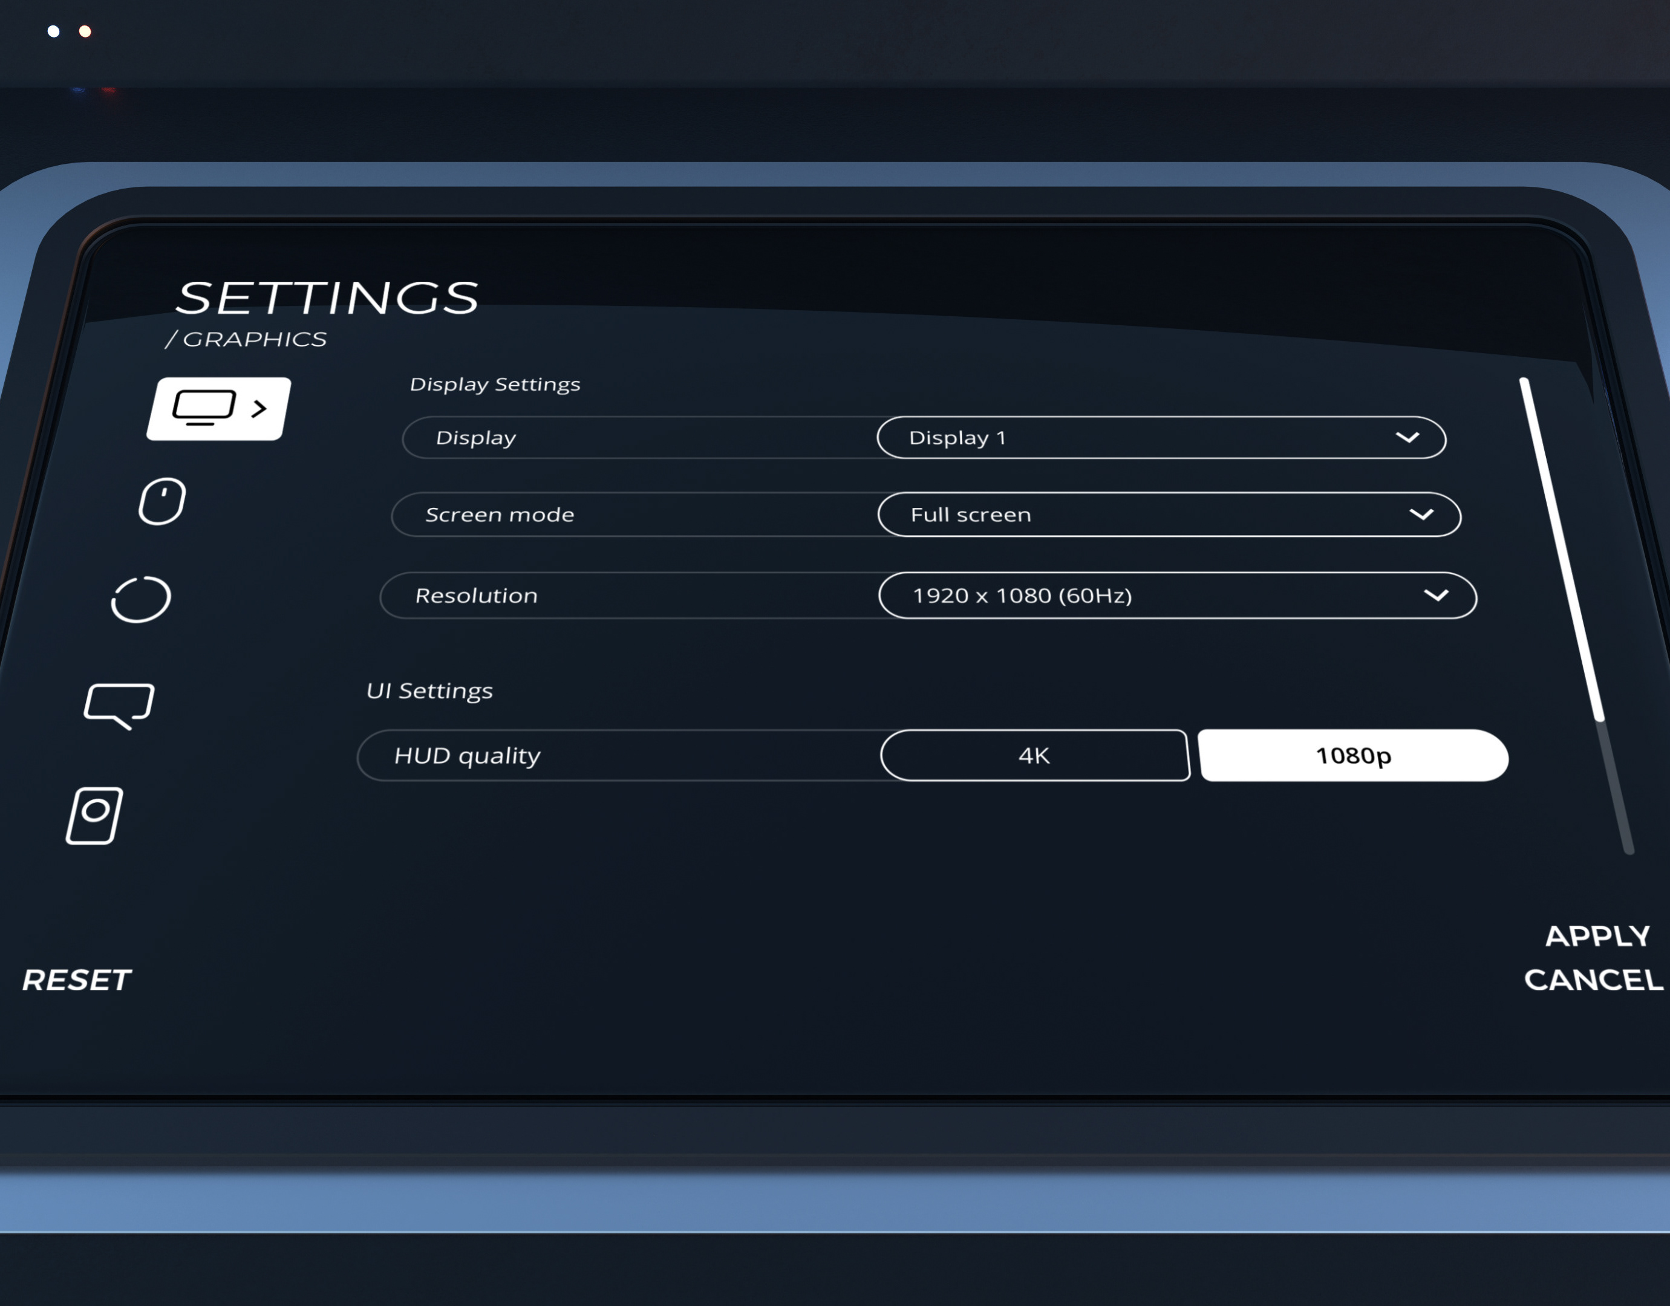Click the APPLY button

click(1597, 936)
